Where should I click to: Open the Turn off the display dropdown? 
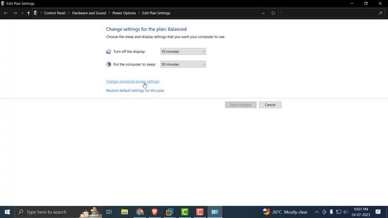(183, 51)
